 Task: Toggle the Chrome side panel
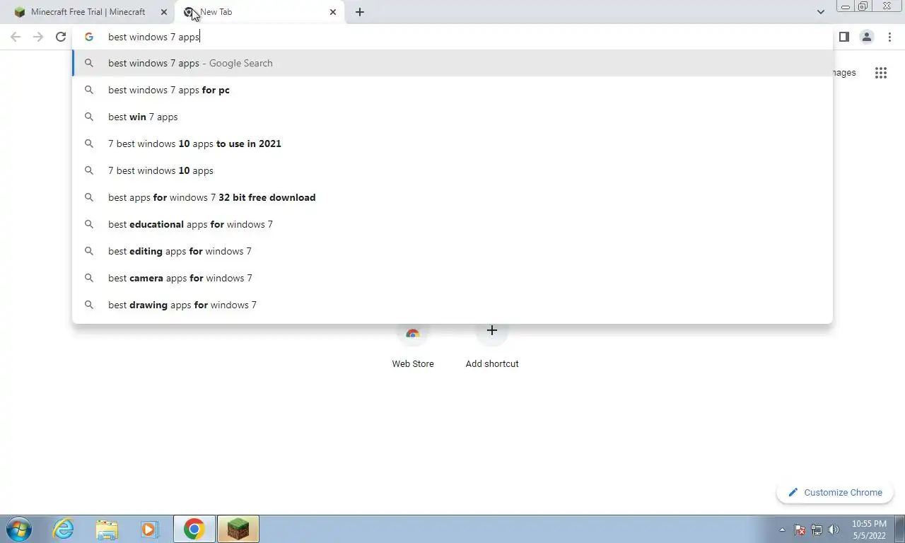pos(844,37)
